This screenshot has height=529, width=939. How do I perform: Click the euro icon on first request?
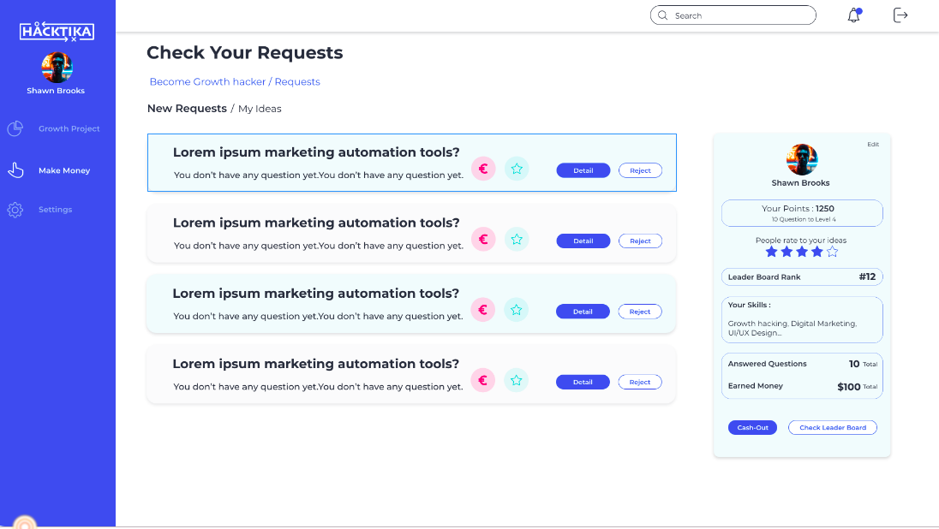click(483, 169)
